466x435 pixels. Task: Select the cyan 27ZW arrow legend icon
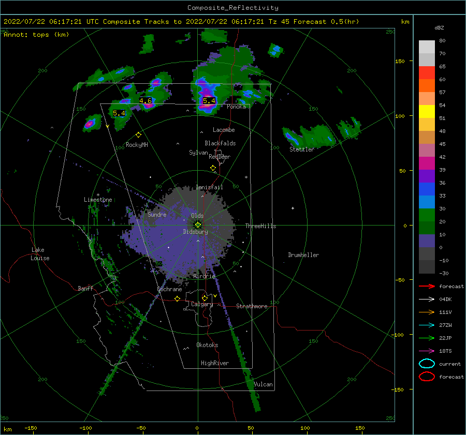(427, 325)
